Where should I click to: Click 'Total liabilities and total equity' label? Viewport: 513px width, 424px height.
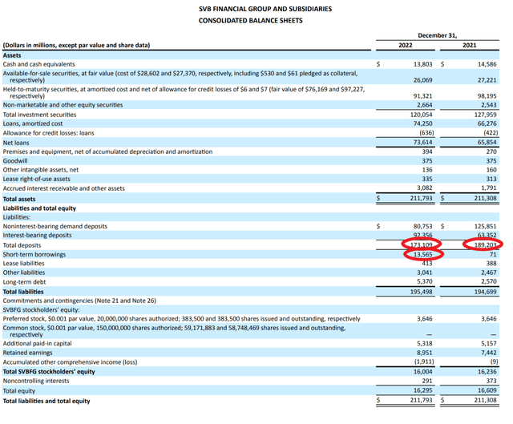[x=46, y=401]
